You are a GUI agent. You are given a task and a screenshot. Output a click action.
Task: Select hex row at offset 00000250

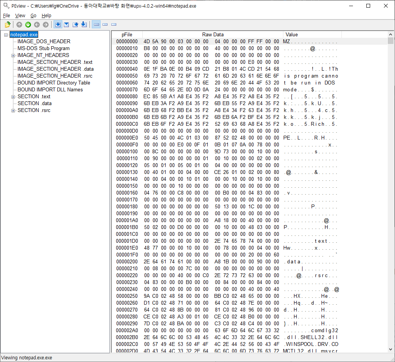point(249,296)
